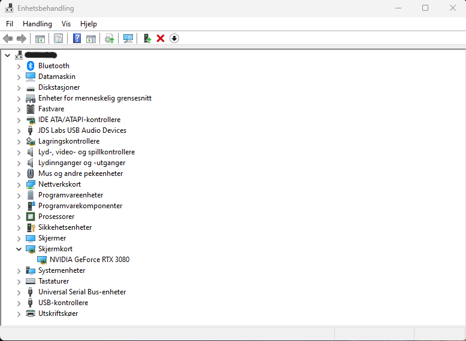This screenshot has height=341, width=466.
Task: Click the Fastvare chip icon
Action: coord(31,109)
